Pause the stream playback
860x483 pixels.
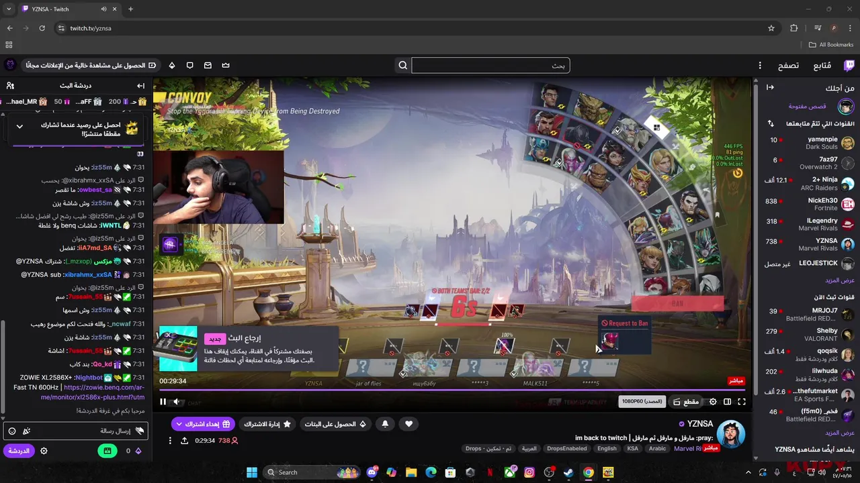(x=163, y=402)
